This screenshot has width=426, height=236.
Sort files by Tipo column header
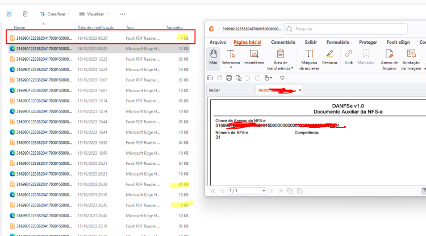click(130, 27)
